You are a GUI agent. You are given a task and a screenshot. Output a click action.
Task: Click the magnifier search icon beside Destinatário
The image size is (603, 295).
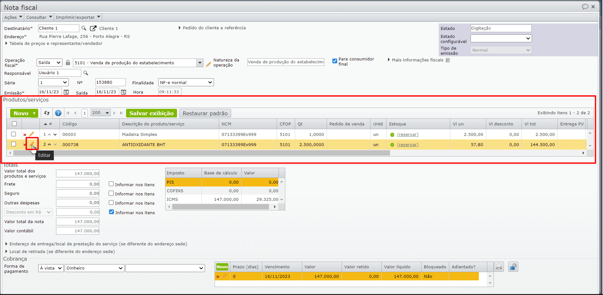tap(84, 28)
